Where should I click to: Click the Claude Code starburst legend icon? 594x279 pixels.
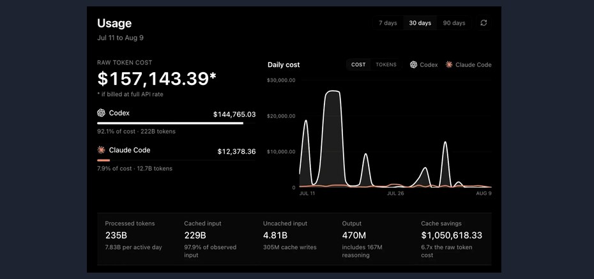pos(449,64)
